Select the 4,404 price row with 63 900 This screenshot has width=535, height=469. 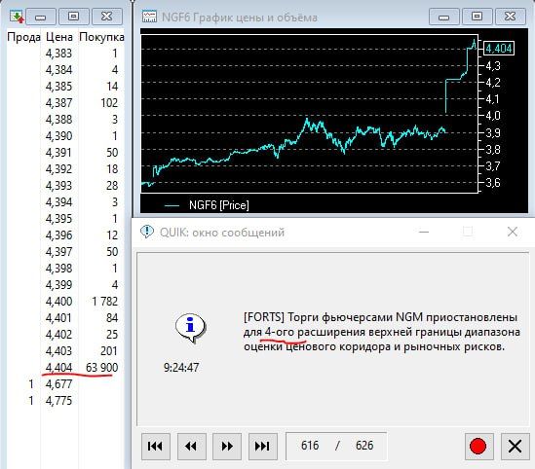[65, 368]
